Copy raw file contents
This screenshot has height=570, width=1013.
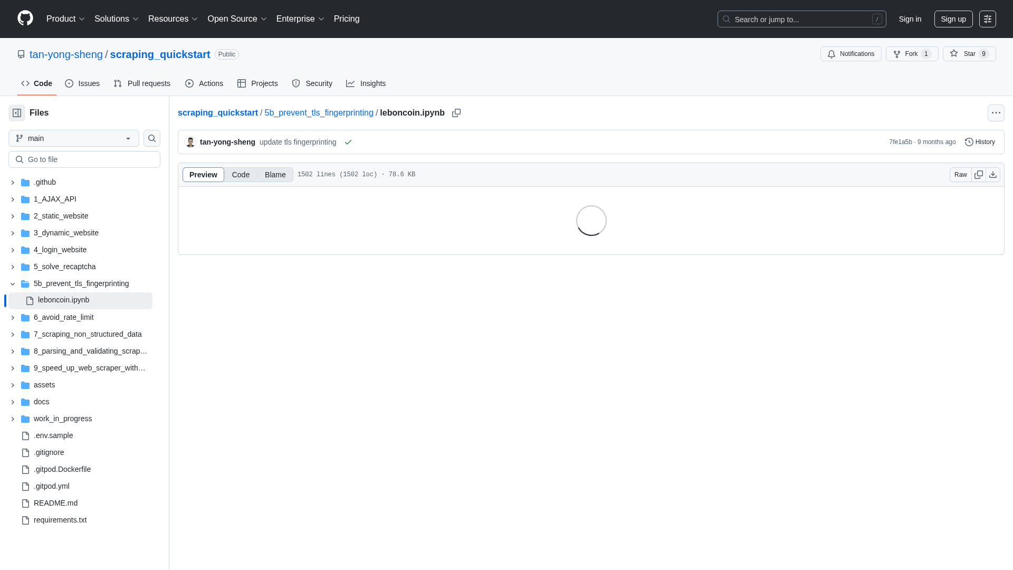coord(979,175)
